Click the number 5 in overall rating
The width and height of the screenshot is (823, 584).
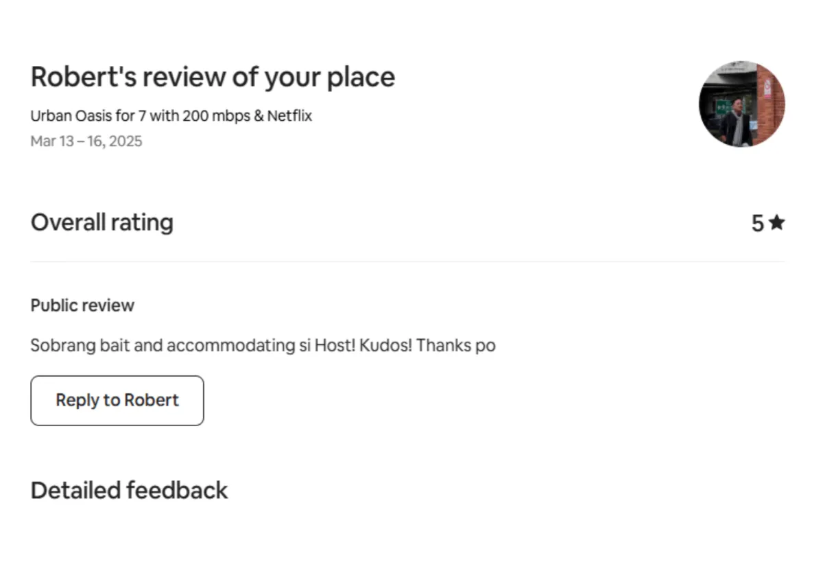[757, 223]
